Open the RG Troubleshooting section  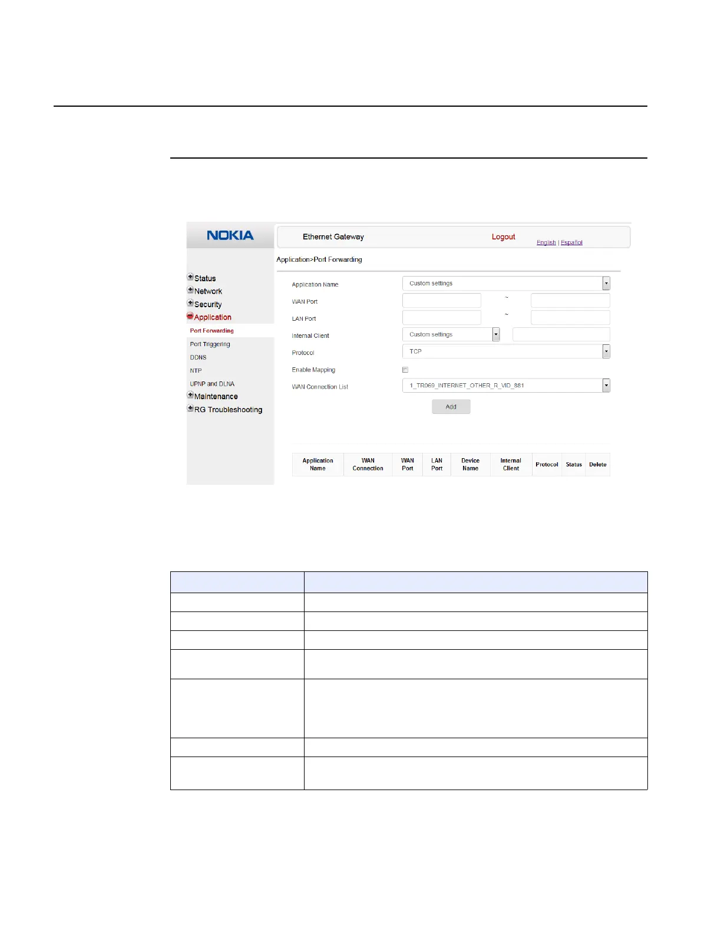click(x=229, y=410)
